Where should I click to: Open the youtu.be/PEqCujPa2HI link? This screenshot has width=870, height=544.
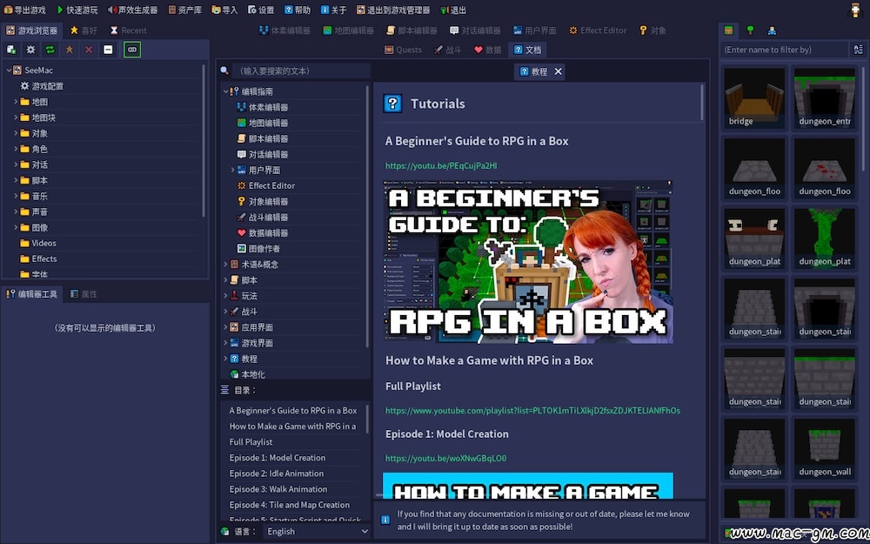pyautogui.click(x=441, y=165)
